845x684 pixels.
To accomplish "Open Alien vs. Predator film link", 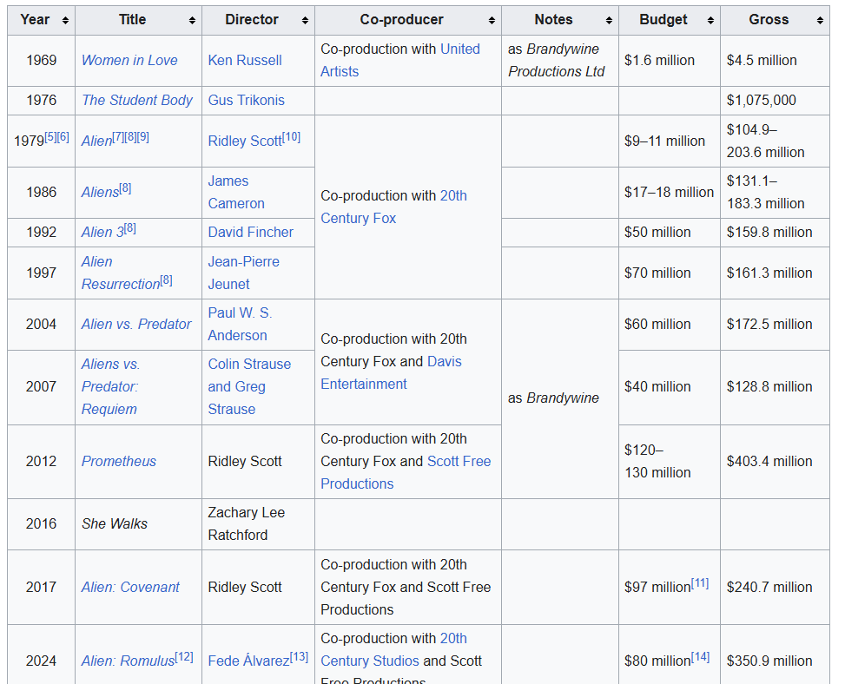I will pyautogui.click(x=136, y=325).
